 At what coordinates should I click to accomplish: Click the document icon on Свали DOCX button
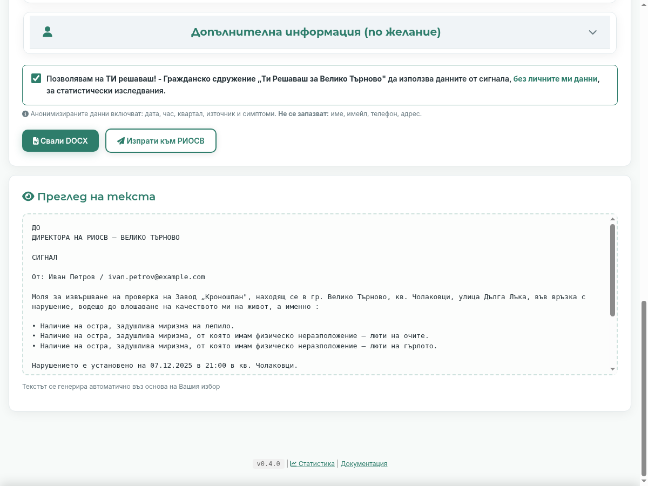(x=37, y=140)
